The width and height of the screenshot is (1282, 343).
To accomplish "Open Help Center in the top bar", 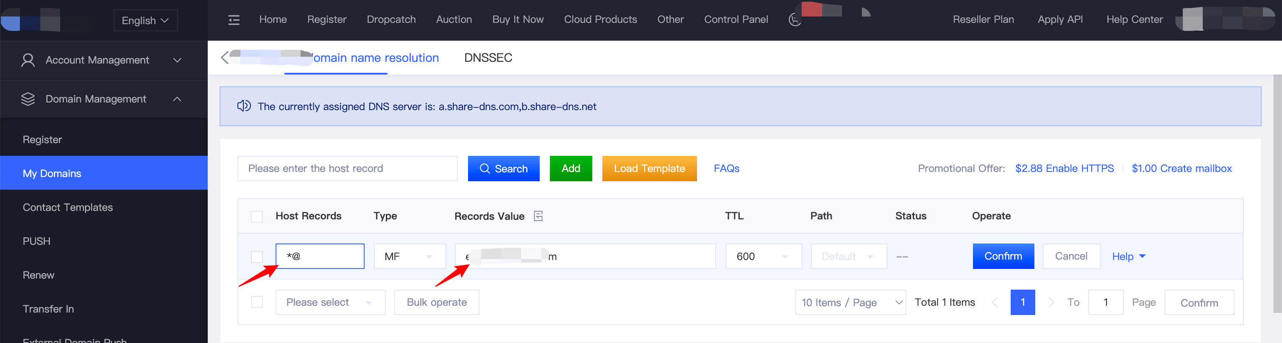I will coord(1135,20).
